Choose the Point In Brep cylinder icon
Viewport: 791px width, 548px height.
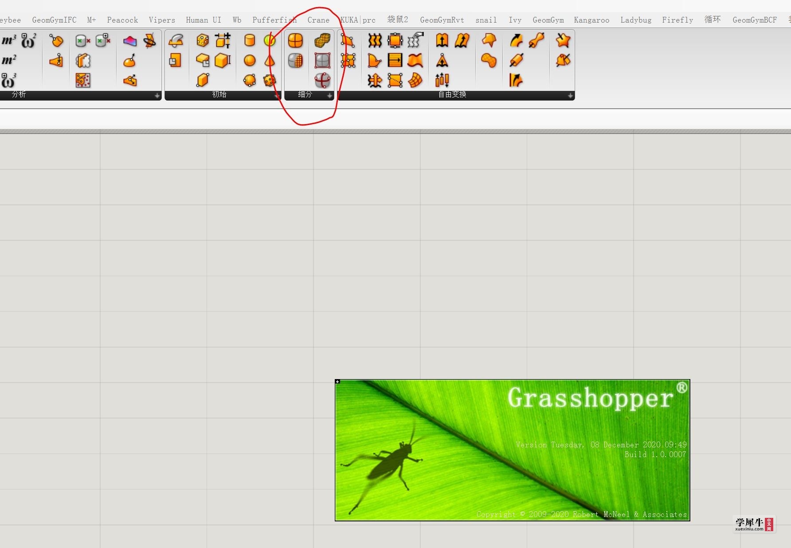83,41
